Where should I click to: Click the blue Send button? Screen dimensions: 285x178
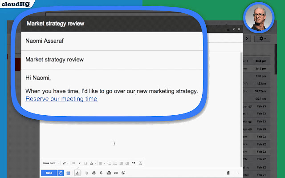(49, 173)
